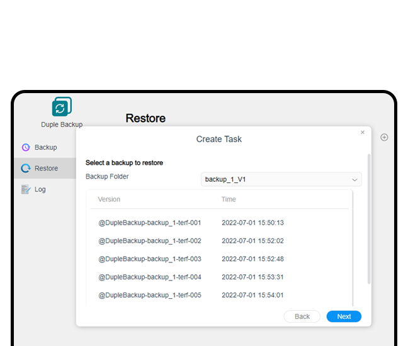
Task: Open the Backup section in sidebar
Action: (x=45, y=147)
